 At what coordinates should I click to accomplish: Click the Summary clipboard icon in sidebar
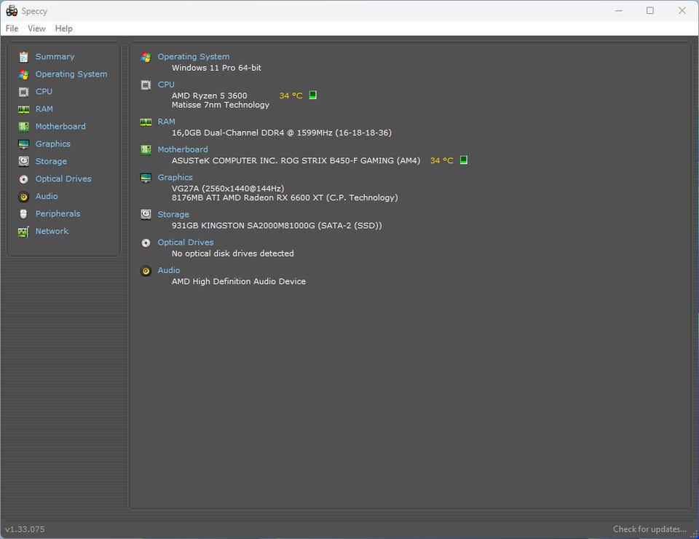(x=24, y=57)
